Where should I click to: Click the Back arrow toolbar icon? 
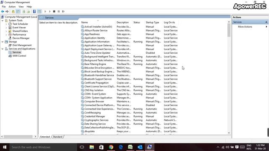point(3,11)
